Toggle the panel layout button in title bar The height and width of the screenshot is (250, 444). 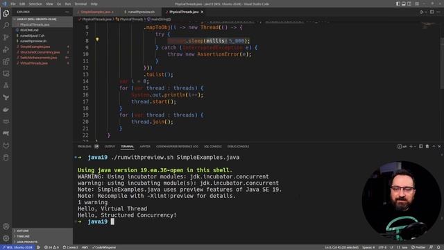[x=404, y=4]
